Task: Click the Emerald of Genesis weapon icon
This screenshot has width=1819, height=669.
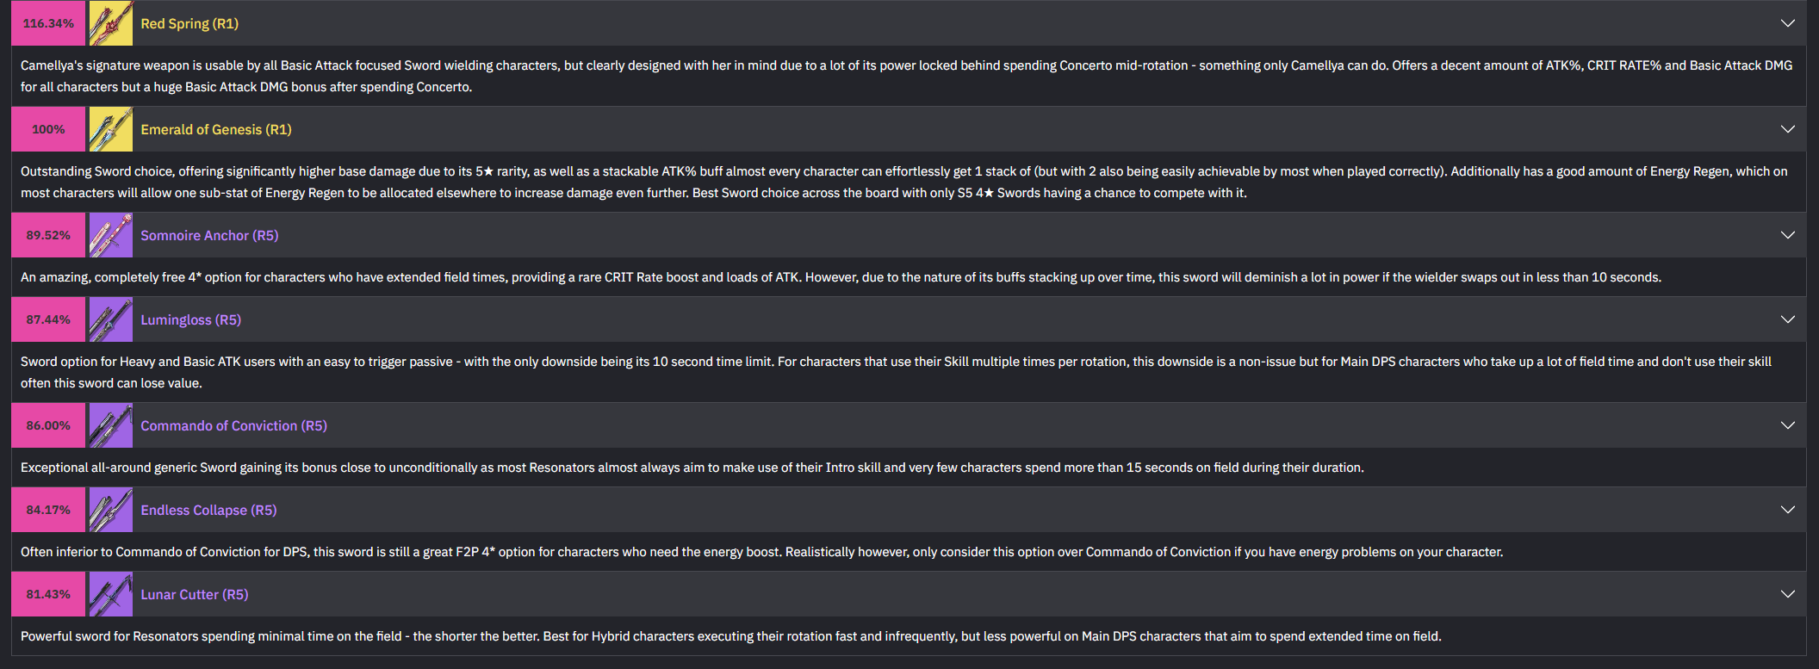Action: point(111,129)
